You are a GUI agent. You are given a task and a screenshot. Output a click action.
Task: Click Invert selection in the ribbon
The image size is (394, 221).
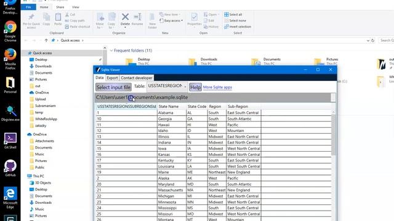click(238, 26)
